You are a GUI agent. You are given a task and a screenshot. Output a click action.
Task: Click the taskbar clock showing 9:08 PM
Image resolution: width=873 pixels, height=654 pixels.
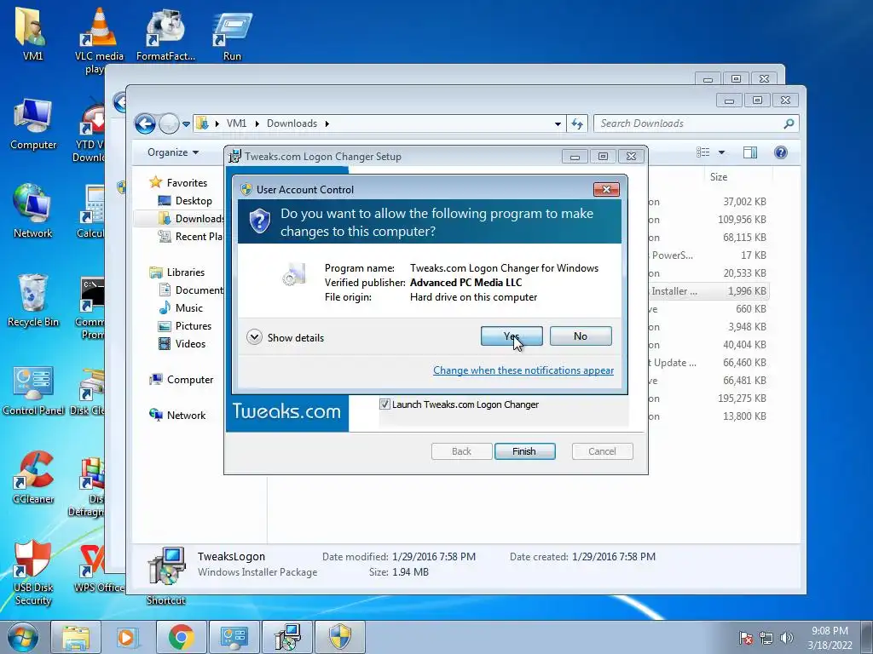click(830, 637)
